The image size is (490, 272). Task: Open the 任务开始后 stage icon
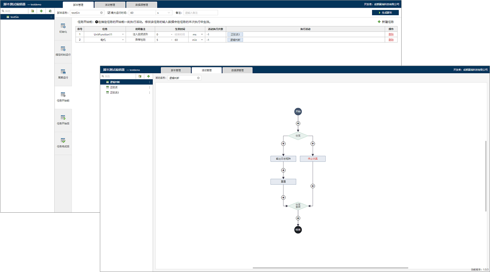click(63, 120)
